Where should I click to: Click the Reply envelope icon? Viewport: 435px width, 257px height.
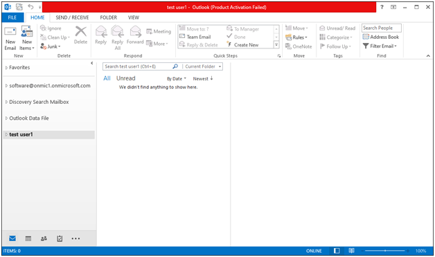tap(101, 31)
